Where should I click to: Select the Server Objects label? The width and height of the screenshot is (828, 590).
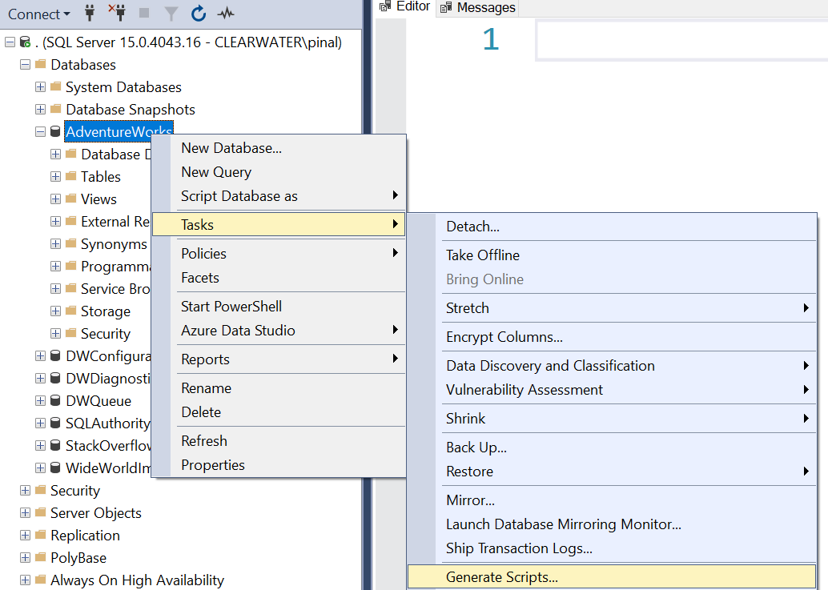[95, 513]
